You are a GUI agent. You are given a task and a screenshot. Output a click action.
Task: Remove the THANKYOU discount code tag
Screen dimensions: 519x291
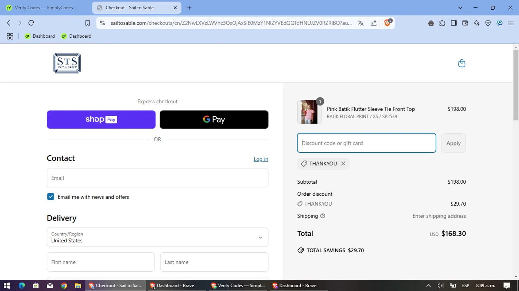point(343,164)
